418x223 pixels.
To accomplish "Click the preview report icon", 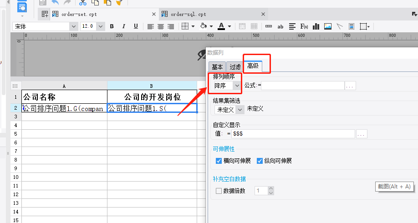I will 22,7.
